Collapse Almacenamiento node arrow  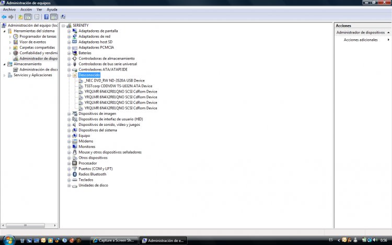pos(5,64)
